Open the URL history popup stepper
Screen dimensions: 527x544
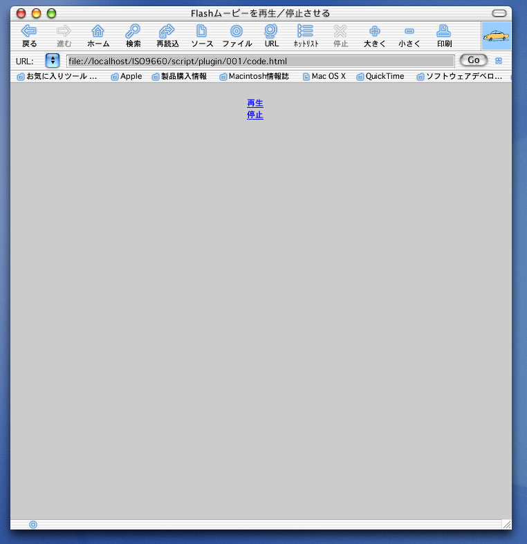point(53,61)
